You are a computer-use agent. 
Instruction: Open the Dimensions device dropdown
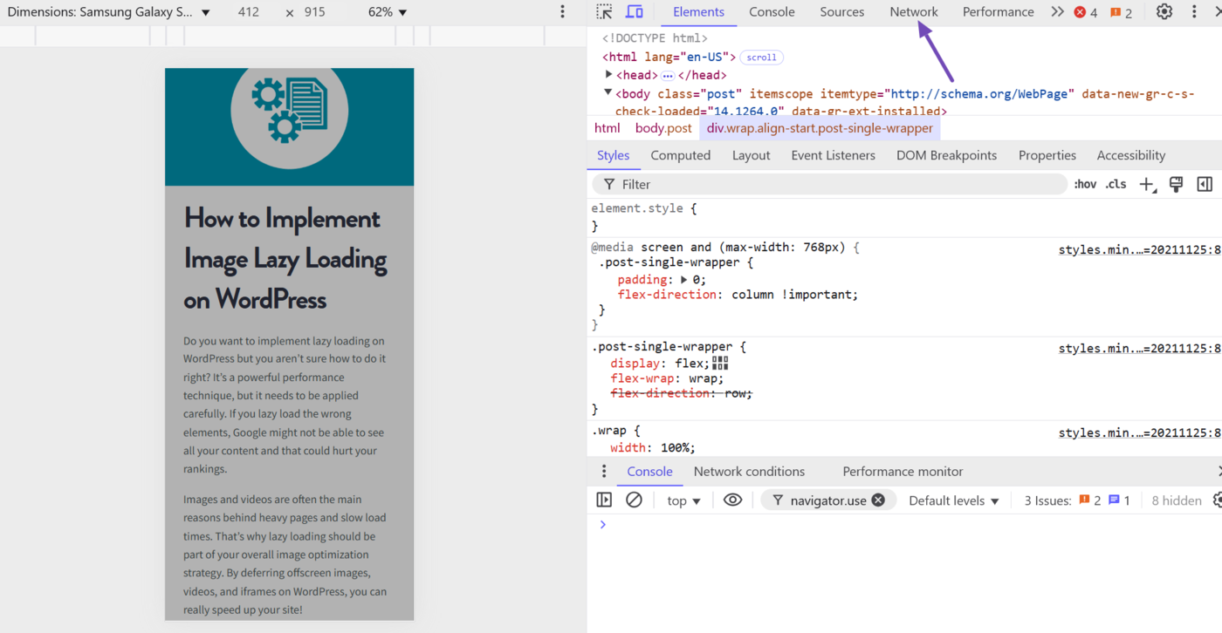tap(109, 12)
